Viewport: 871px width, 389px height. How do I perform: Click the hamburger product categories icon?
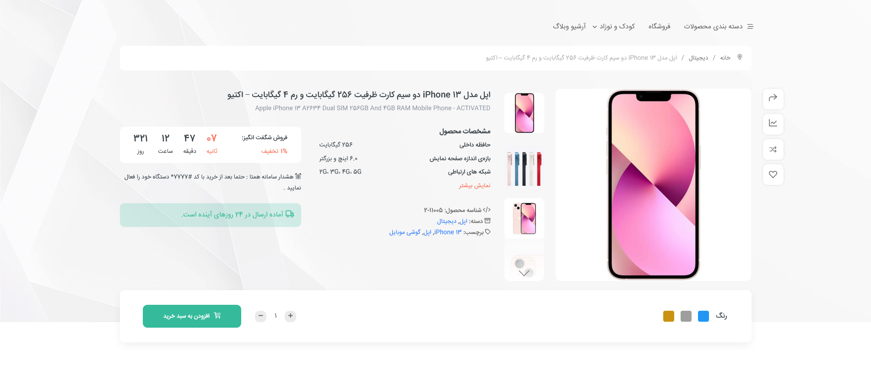point(750,27)
